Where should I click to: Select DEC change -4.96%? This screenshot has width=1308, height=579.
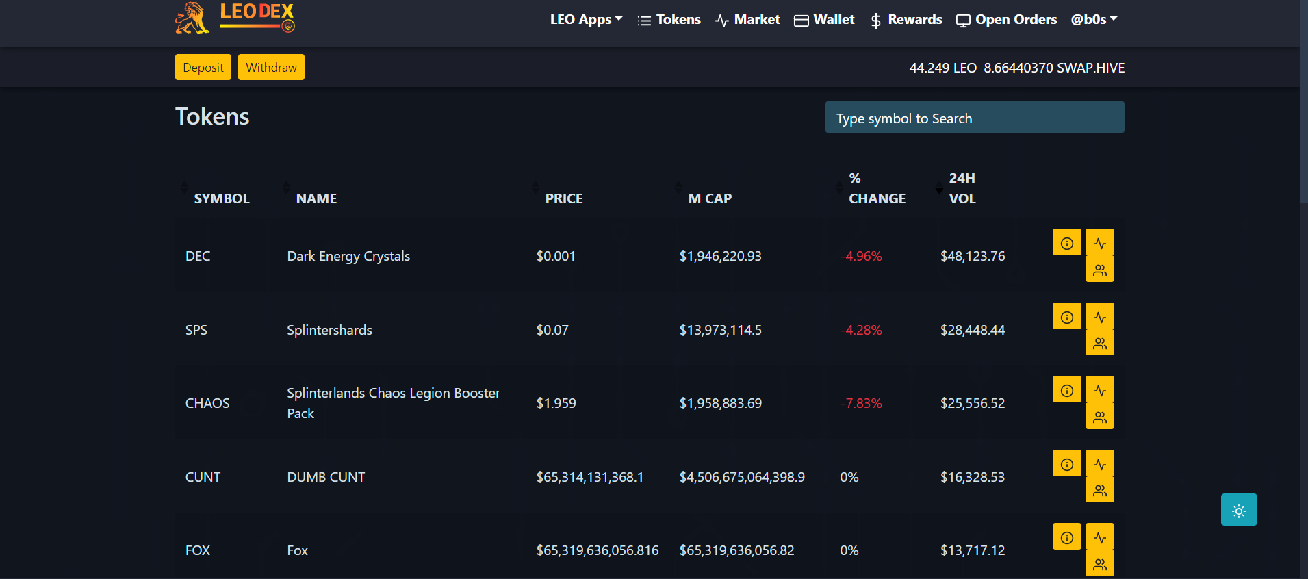[x=861, y=256]
